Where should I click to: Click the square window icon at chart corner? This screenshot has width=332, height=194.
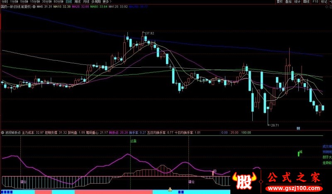331,7
